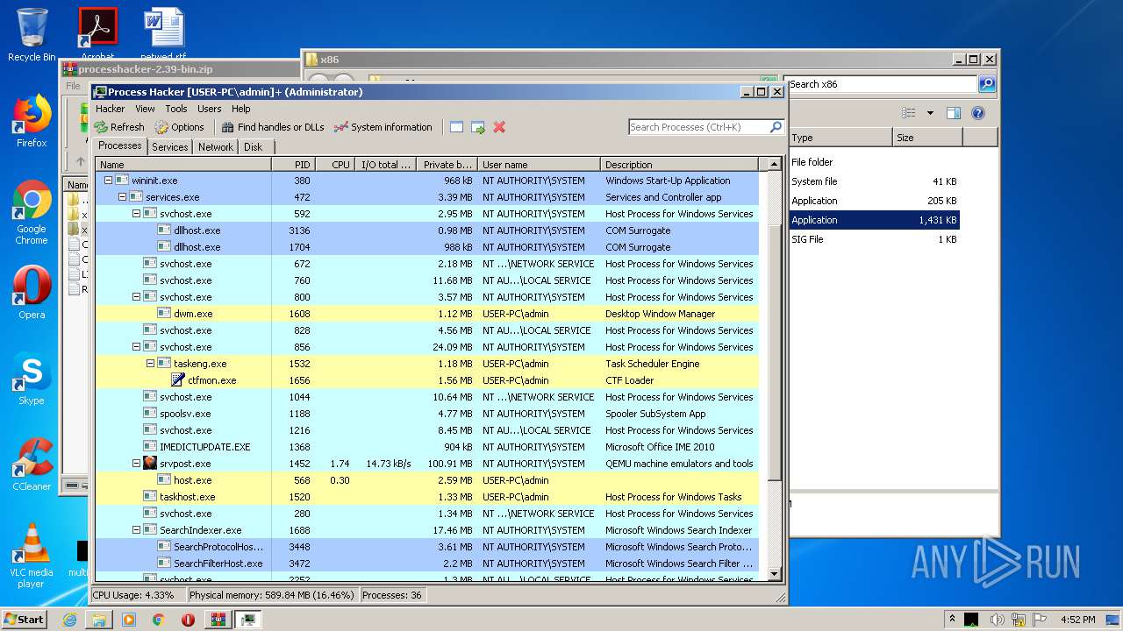Screen dimensions: 1123x631
Task: Click Windows Media Player taskbar icon
Action: (129, 620)
